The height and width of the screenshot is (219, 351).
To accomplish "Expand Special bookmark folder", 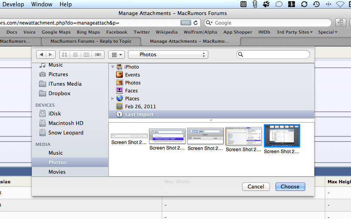I will click(328, 32).
